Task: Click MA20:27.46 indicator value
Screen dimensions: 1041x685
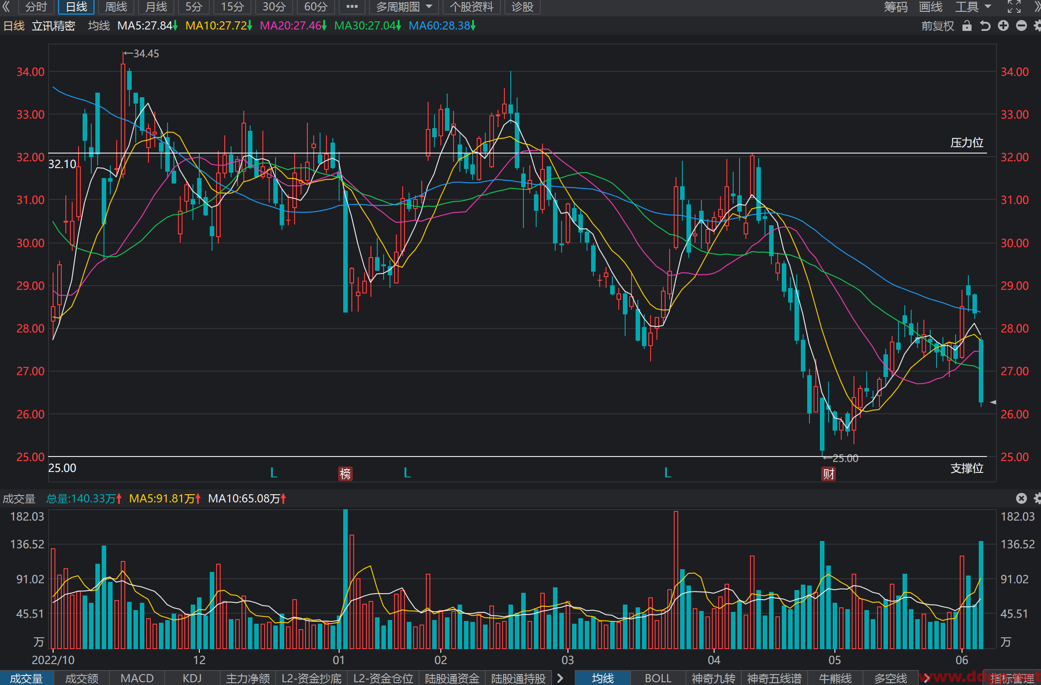Action: point(293,26)
